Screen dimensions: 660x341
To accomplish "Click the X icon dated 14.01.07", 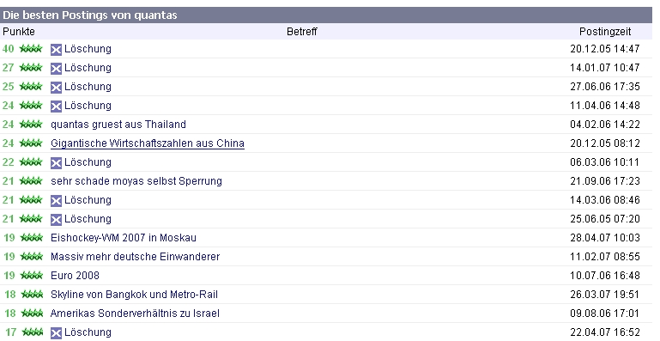I will point(56,69).
